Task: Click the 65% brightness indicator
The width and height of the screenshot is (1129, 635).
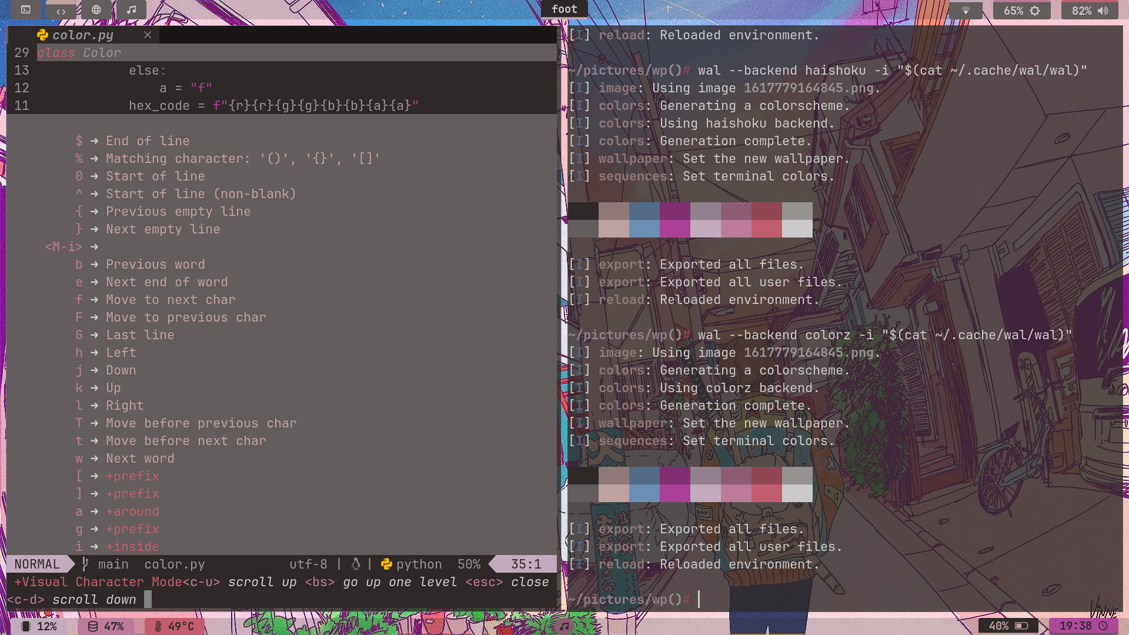Action: coord(1021,11)
